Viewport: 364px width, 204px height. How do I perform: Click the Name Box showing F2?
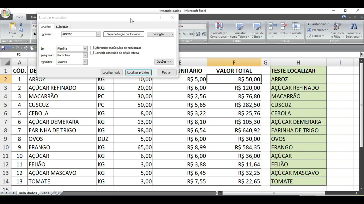19,54
